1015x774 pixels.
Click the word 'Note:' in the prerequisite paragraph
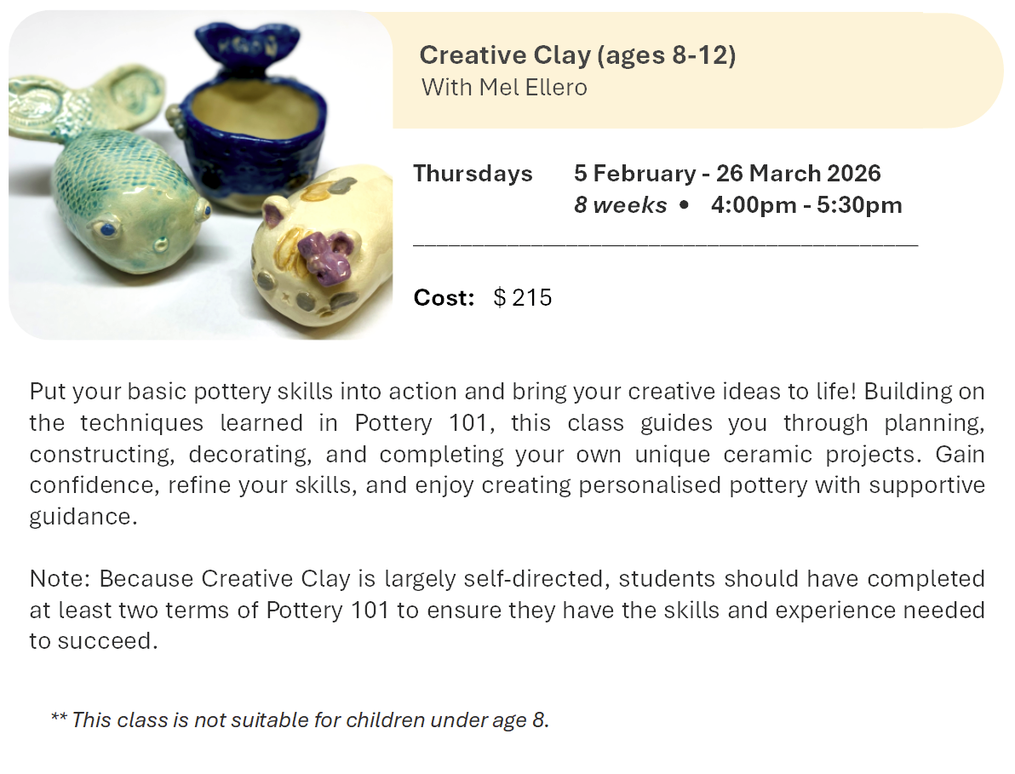[x=60, y=579]
